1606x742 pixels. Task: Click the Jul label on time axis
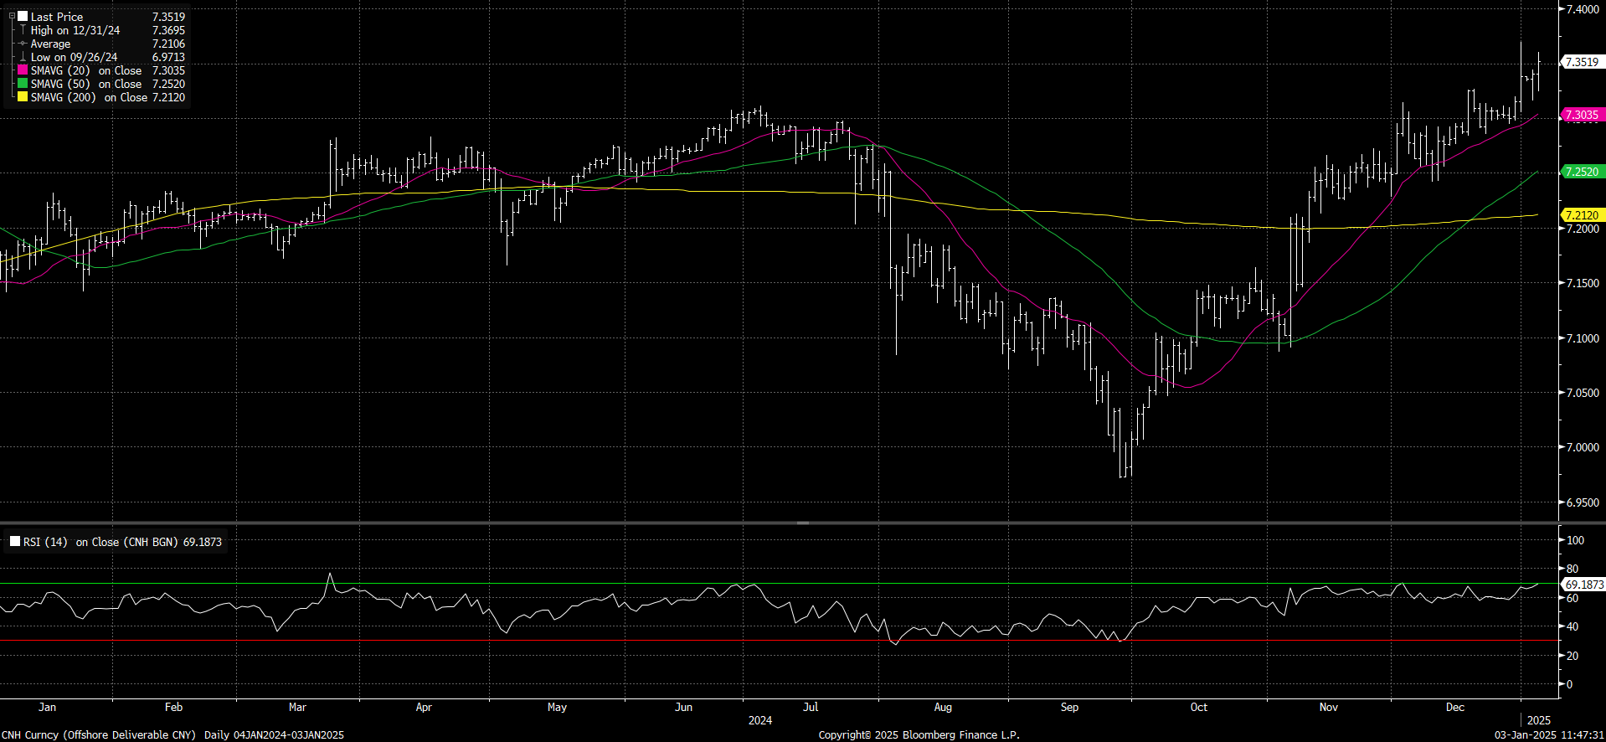[x=811, y=707]
